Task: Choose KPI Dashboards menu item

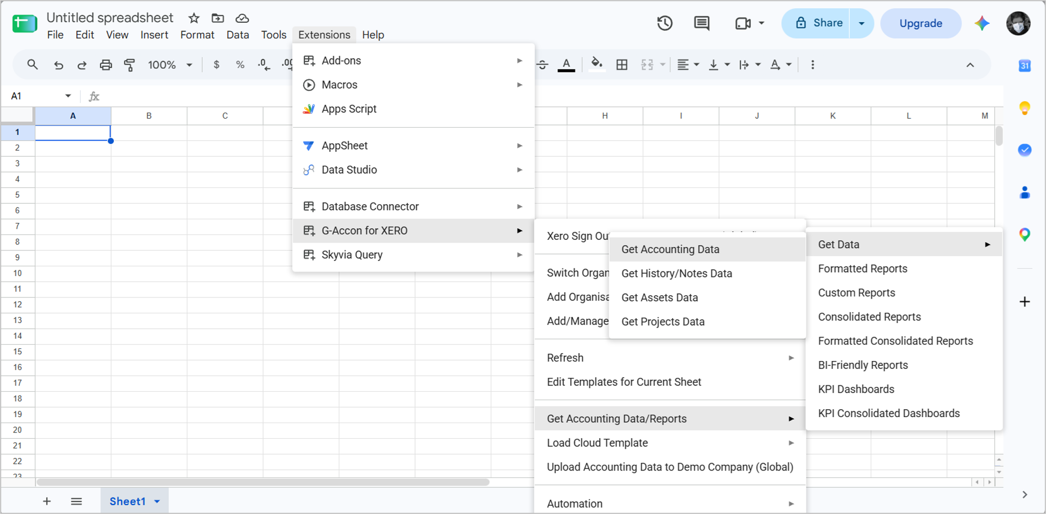Action: pyautogui.click(x=904, y=389)
